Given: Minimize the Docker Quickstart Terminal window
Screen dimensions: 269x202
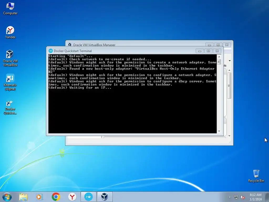Looking at the screenshot, I should (x=200, y=51).
